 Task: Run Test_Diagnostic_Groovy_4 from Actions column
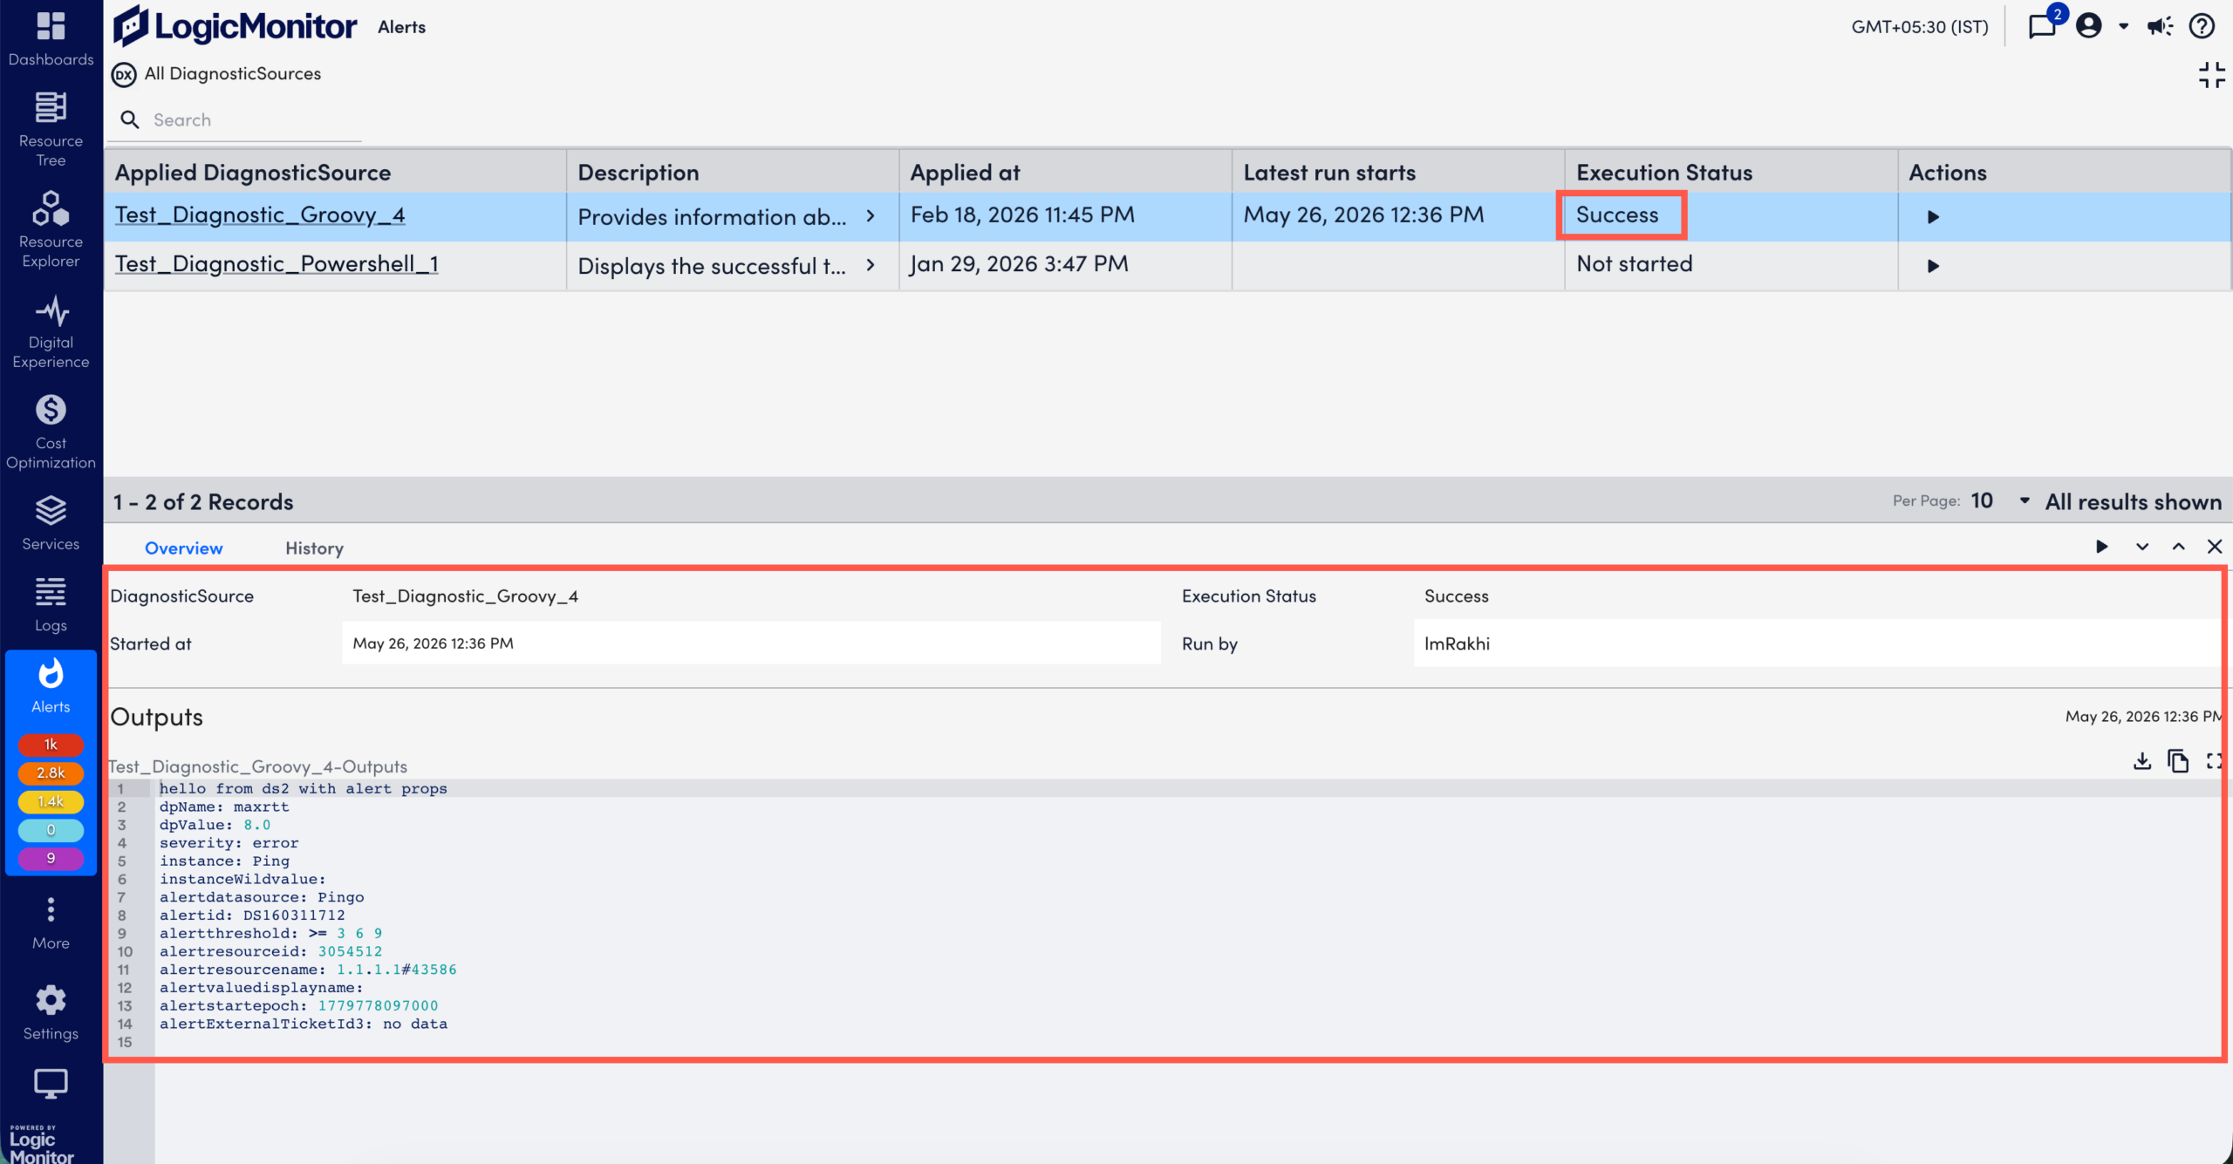1933,217
